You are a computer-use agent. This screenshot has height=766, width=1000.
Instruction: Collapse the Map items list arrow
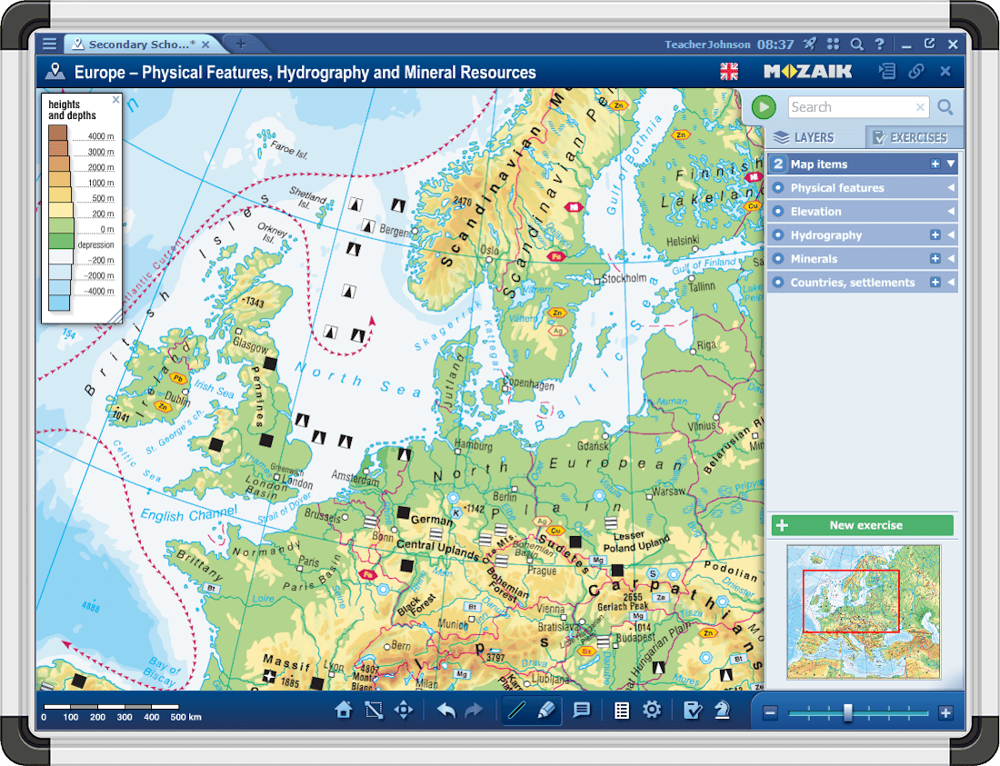click(x=951, y=164)
